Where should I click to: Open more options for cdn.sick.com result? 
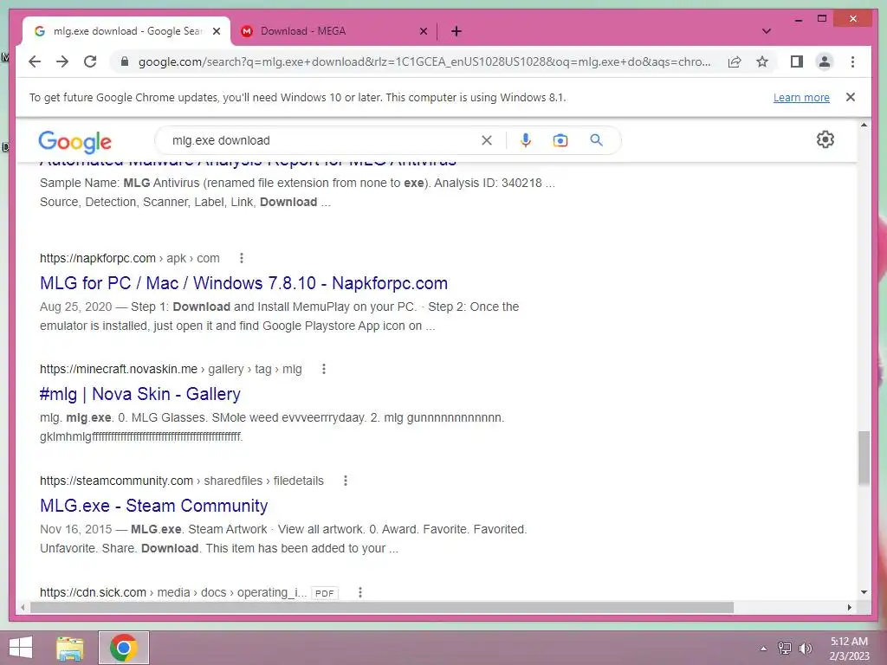point(360,592)
